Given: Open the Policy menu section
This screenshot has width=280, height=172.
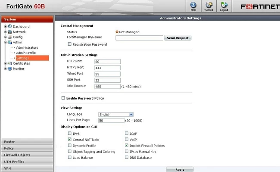Looking at the screenshot, I should point(27,148).
